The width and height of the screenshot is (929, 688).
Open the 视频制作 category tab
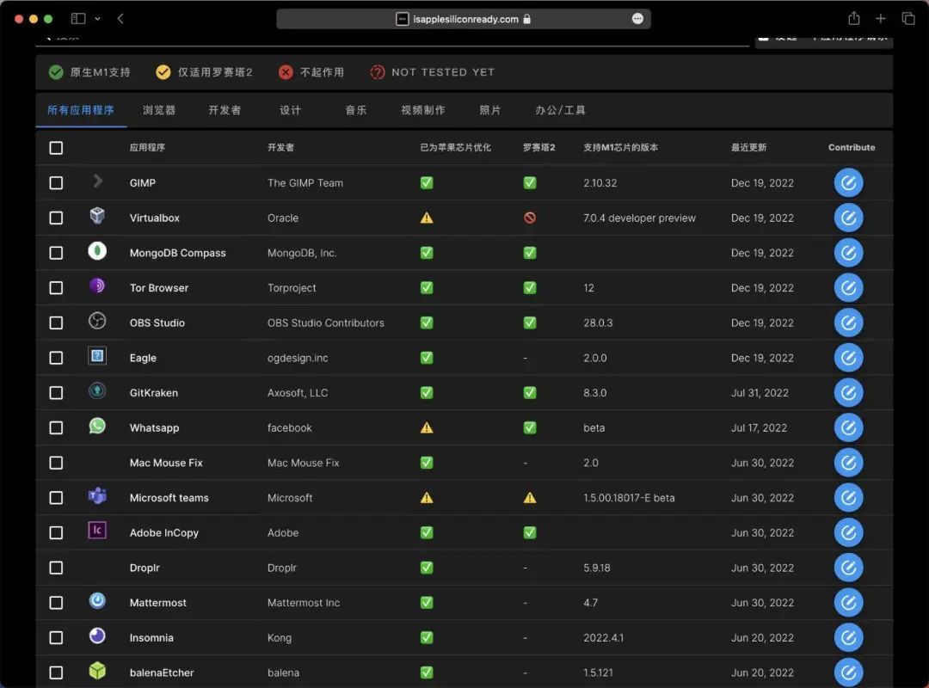point(423,110)
